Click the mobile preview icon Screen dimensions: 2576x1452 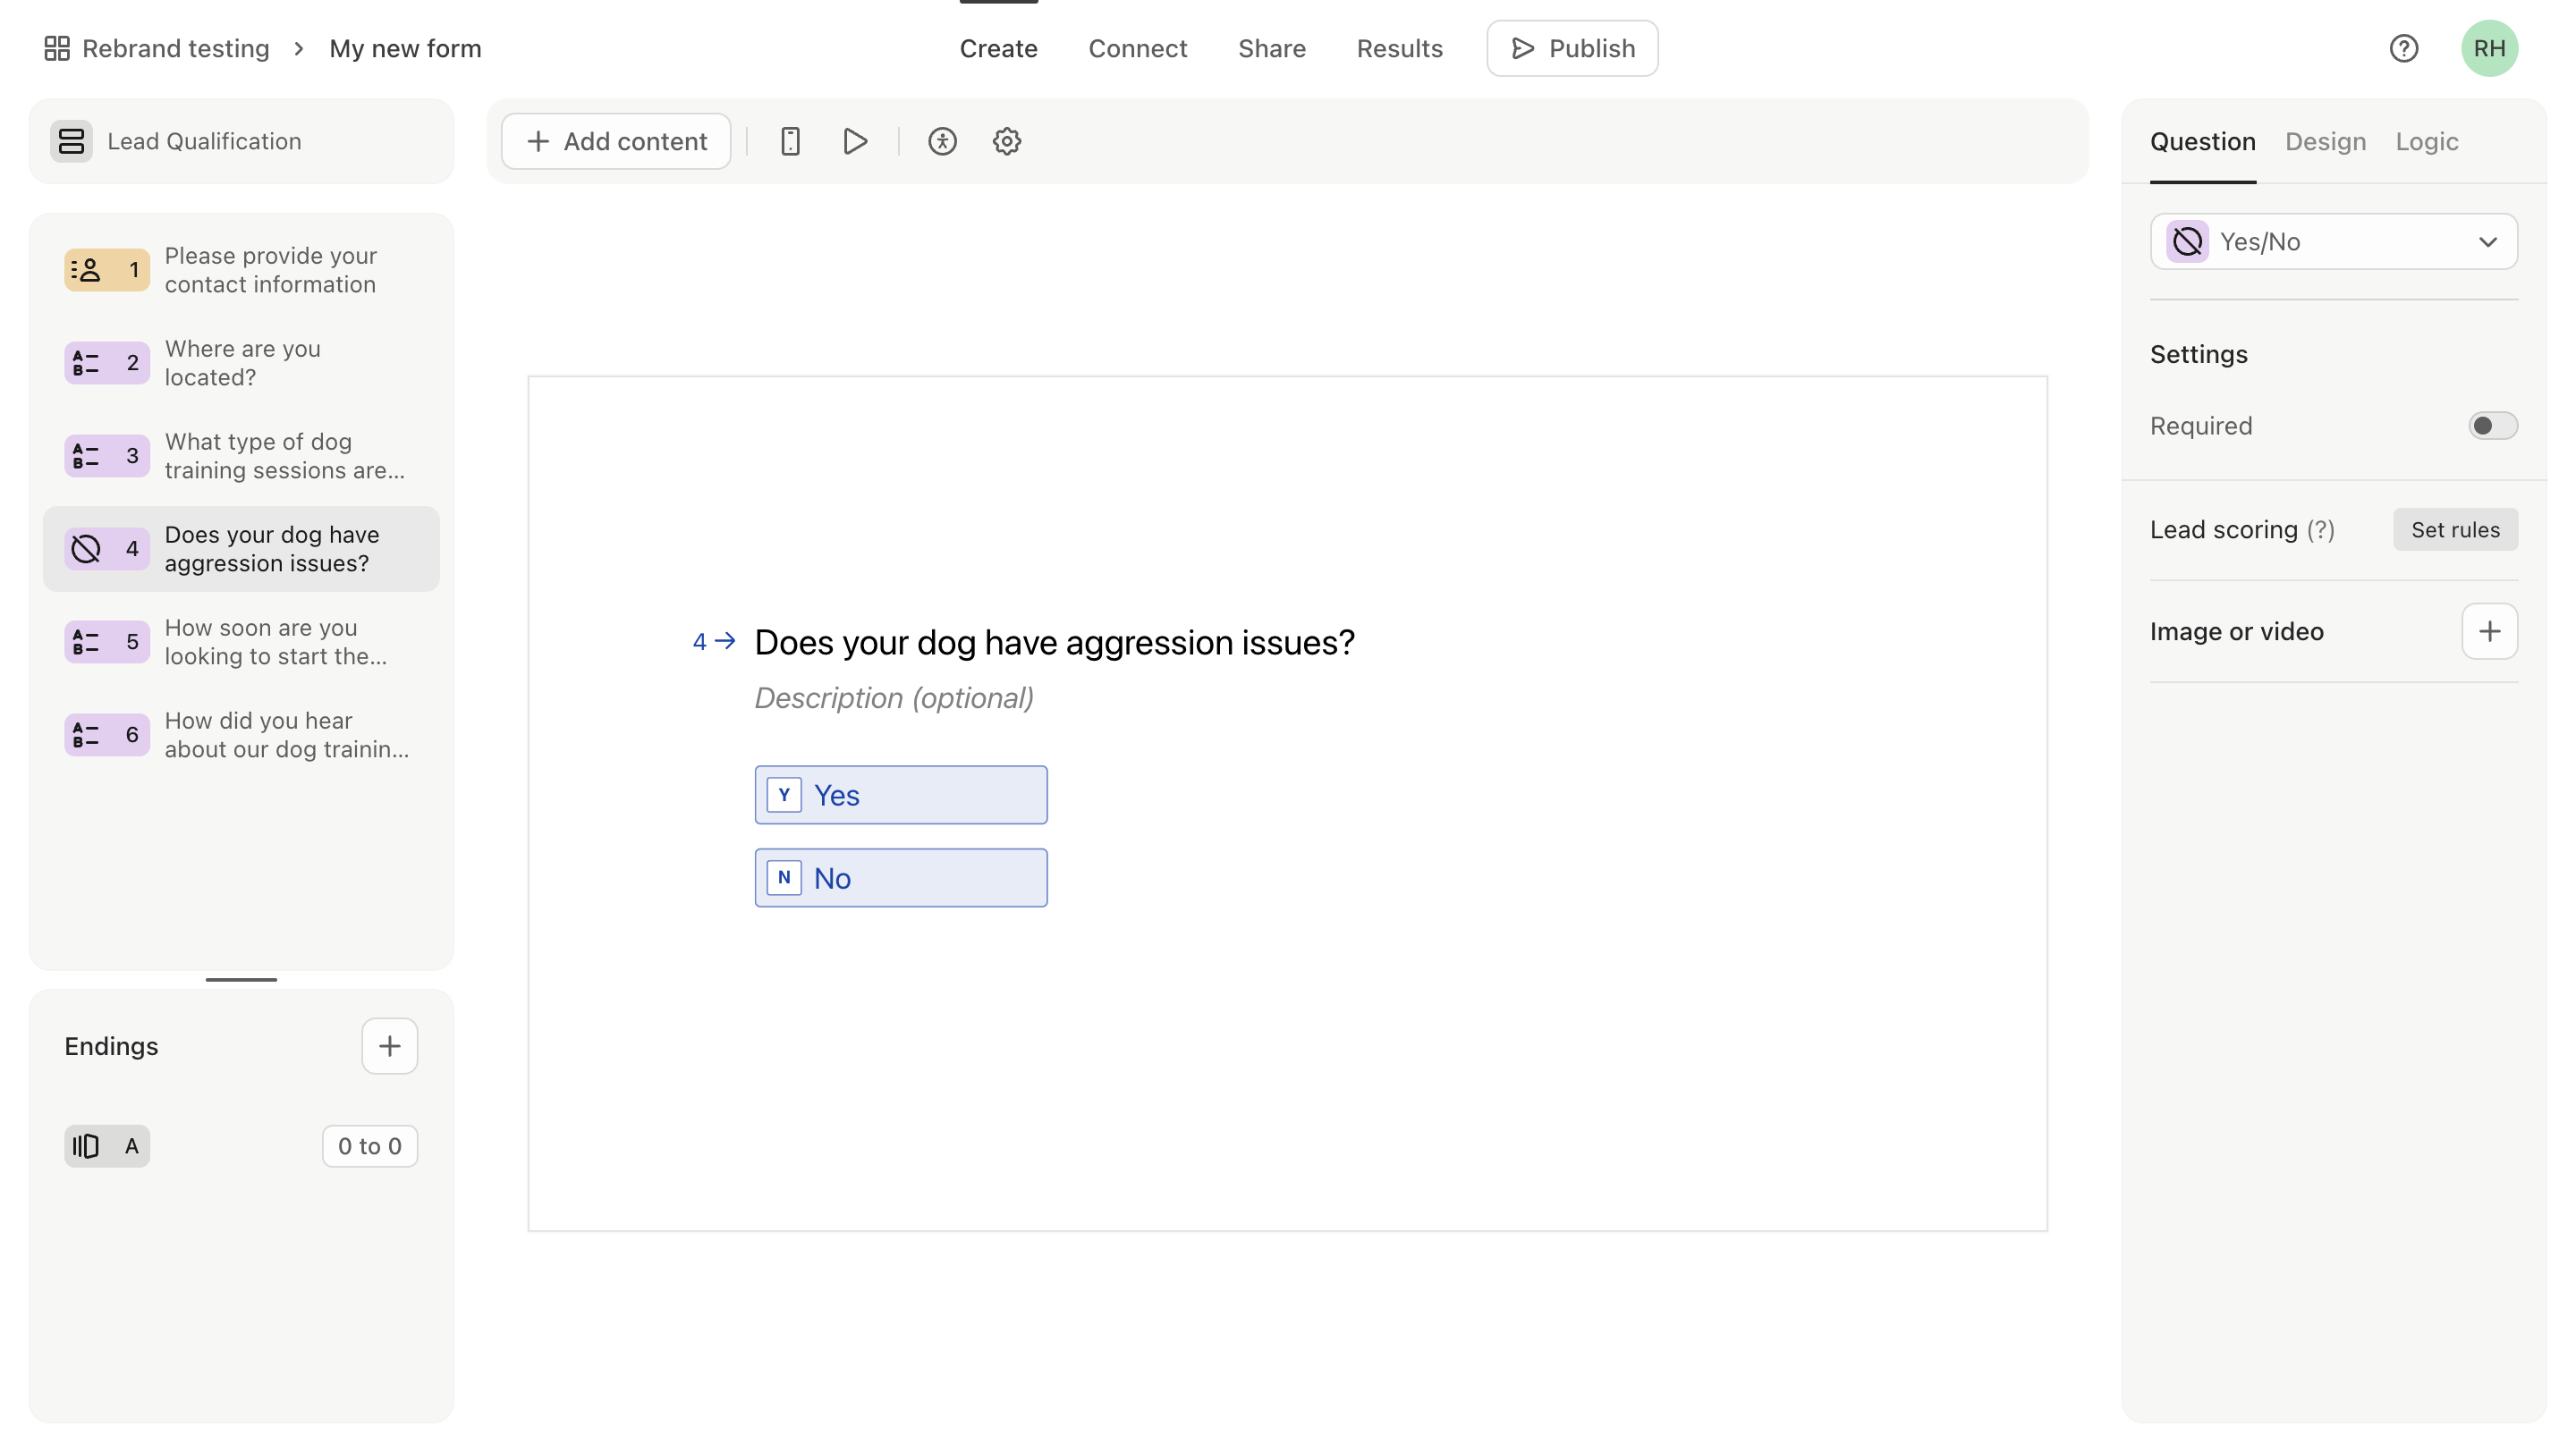789,139
